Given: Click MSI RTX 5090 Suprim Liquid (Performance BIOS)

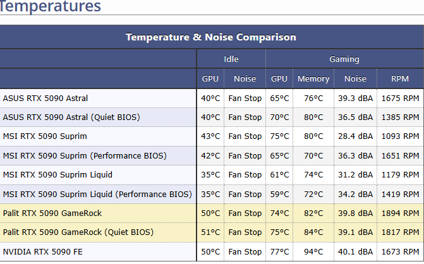Looking at the screenshot, I should 97,194.
